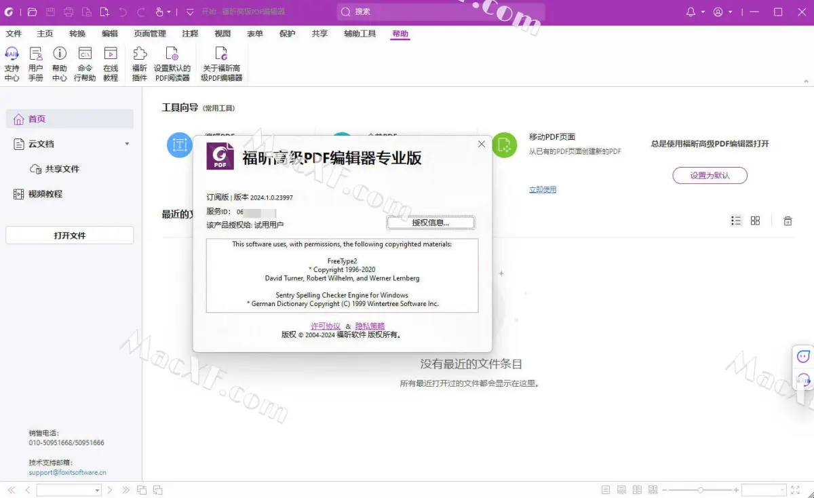Click the notification bell icon
This screenshot has height=498, width=814.
pos(691,12)
